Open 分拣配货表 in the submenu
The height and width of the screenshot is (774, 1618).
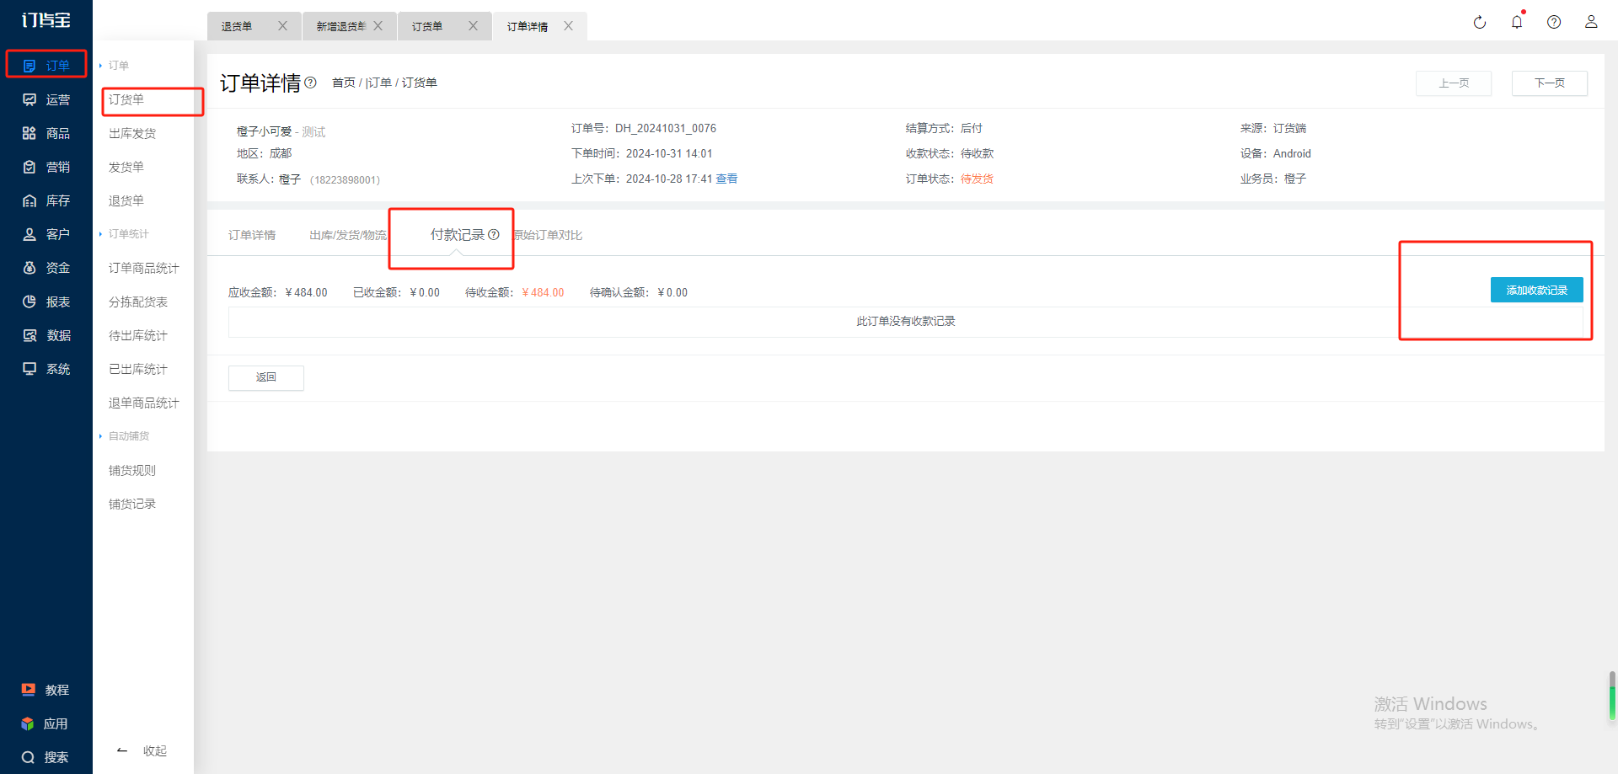click(x=138, y=302)
